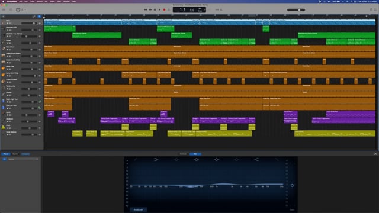The width and height of the screenshot is (379, 213).
Task: Open the Library from the toolbar
Action: (4, 9)
